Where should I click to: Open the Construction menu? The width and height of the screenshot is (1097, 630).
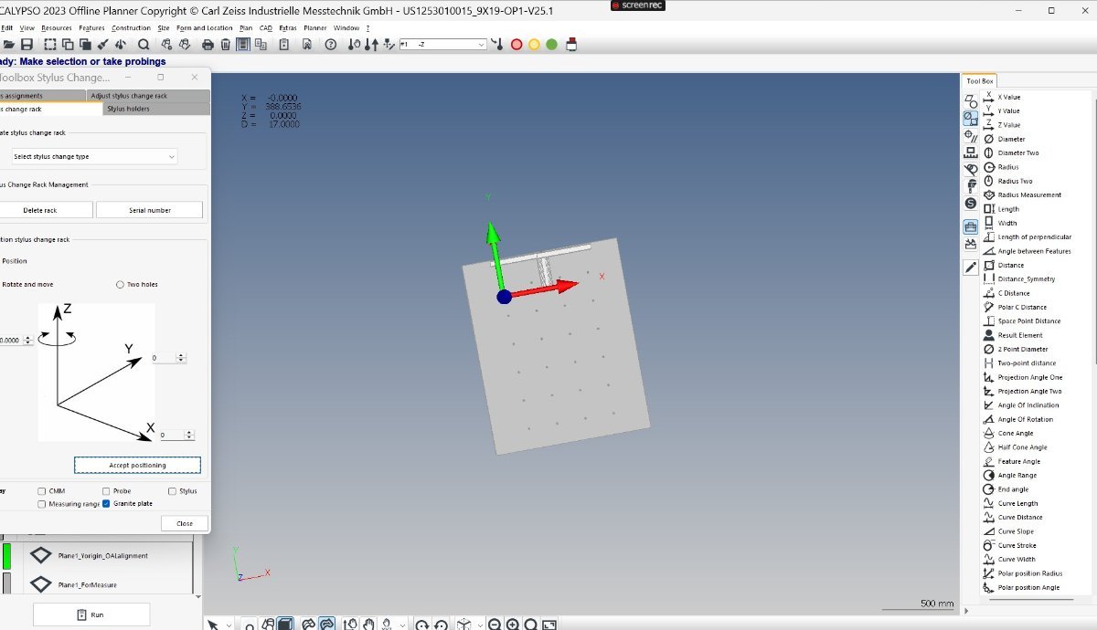131,28
